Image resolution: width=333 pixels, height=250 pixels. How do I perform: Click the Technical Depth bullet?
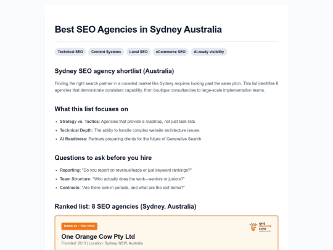pos(130,130)
